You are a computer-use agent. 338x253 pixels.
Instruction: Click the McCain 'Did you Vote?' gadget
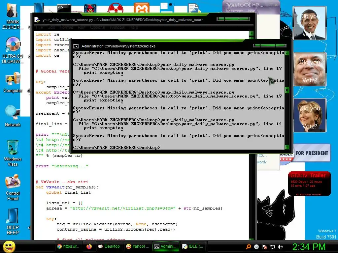310,69
